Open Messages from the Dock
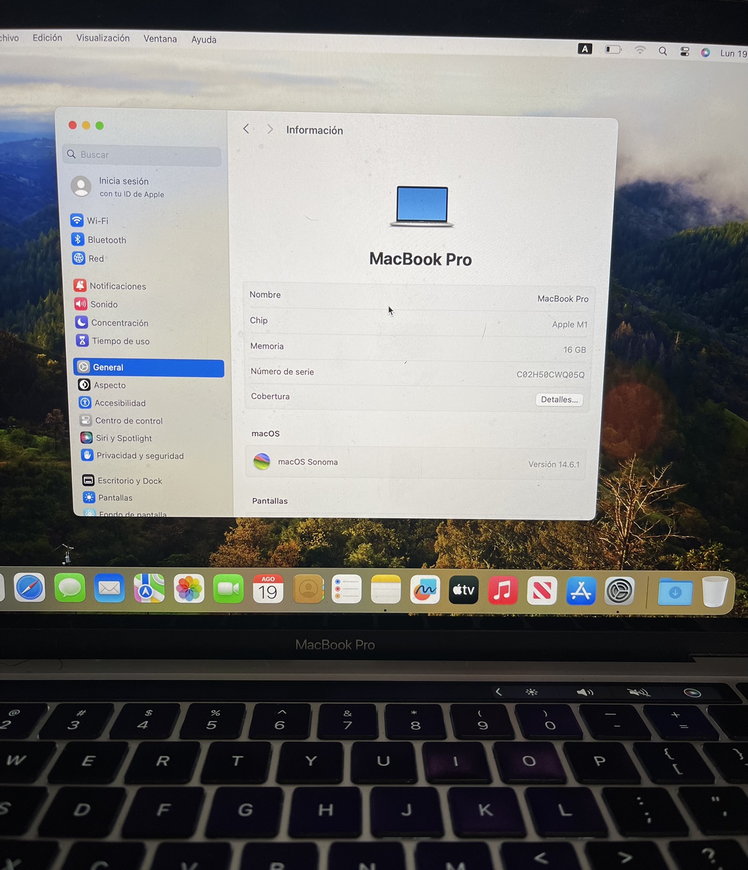 pos(70,589)
